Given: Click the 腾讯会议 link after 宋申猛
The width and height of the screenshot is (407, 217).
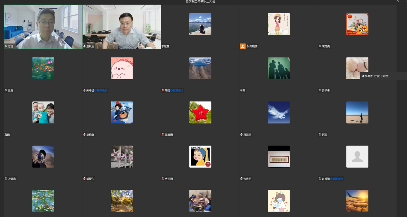Looking at the screenshot, I should click(101, 91).
